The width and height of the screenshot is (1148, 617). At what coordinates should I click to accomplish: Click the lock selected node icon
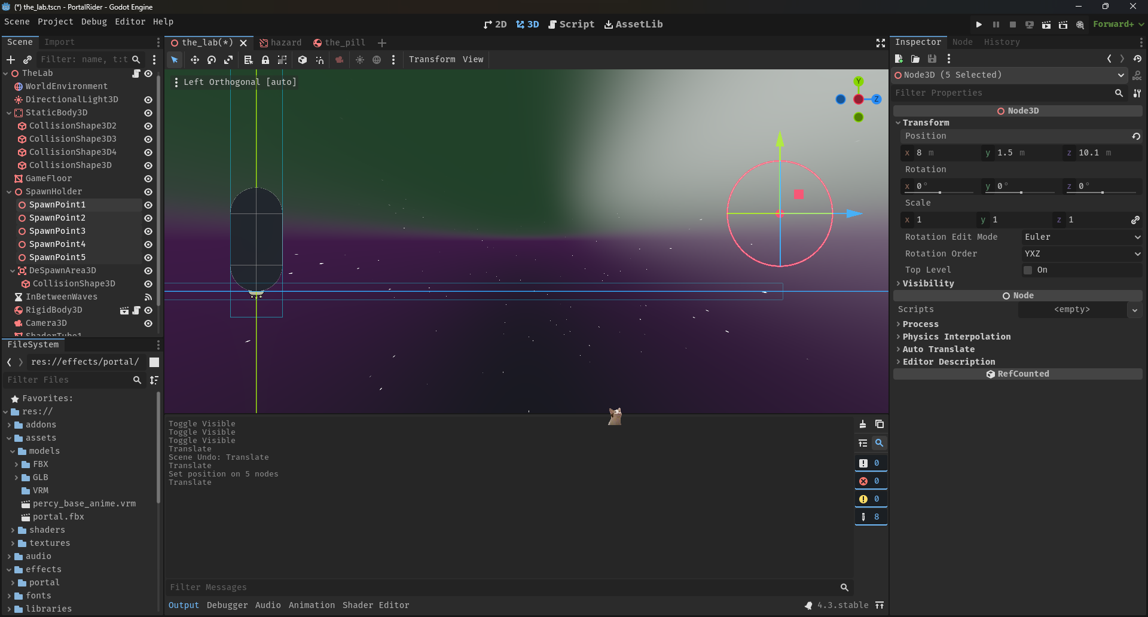click(x=265, y=60)
